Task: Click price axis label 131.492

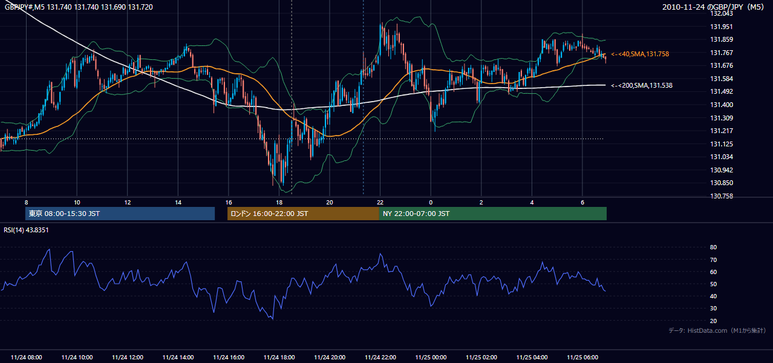Action: click(x=722, y=92)
